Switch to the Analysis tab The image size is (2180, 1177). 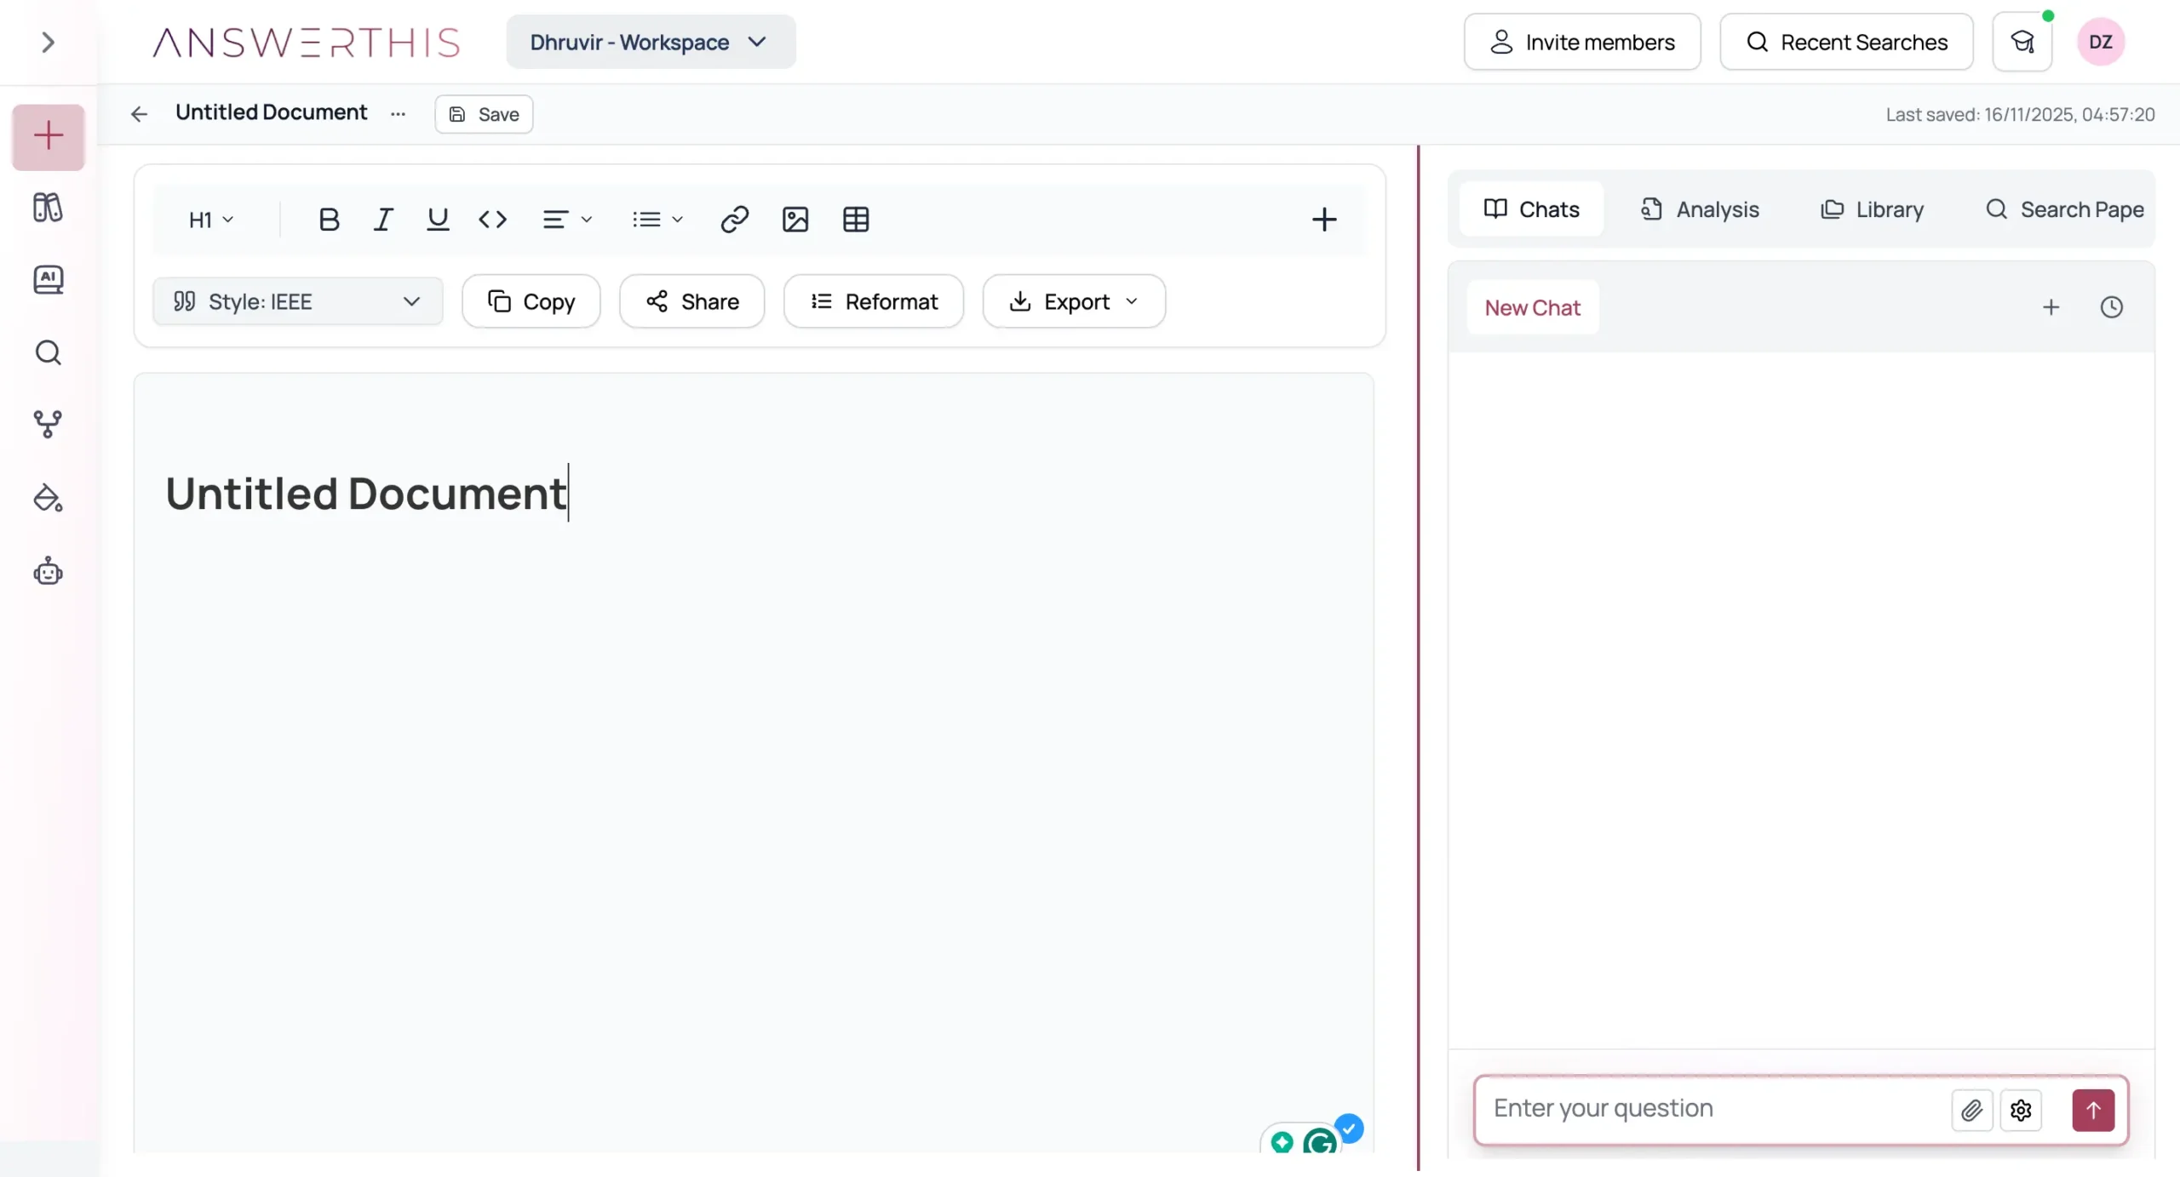tap(1700, 209)
